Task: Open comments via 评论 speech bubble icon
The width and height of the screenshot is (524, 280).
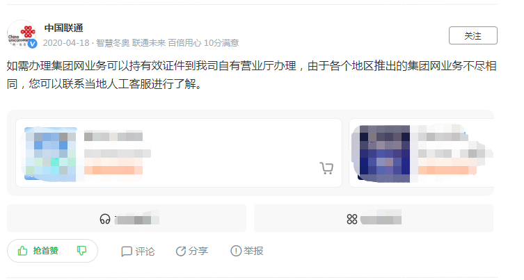Action: pyautogui.click(x=127, y=252)
